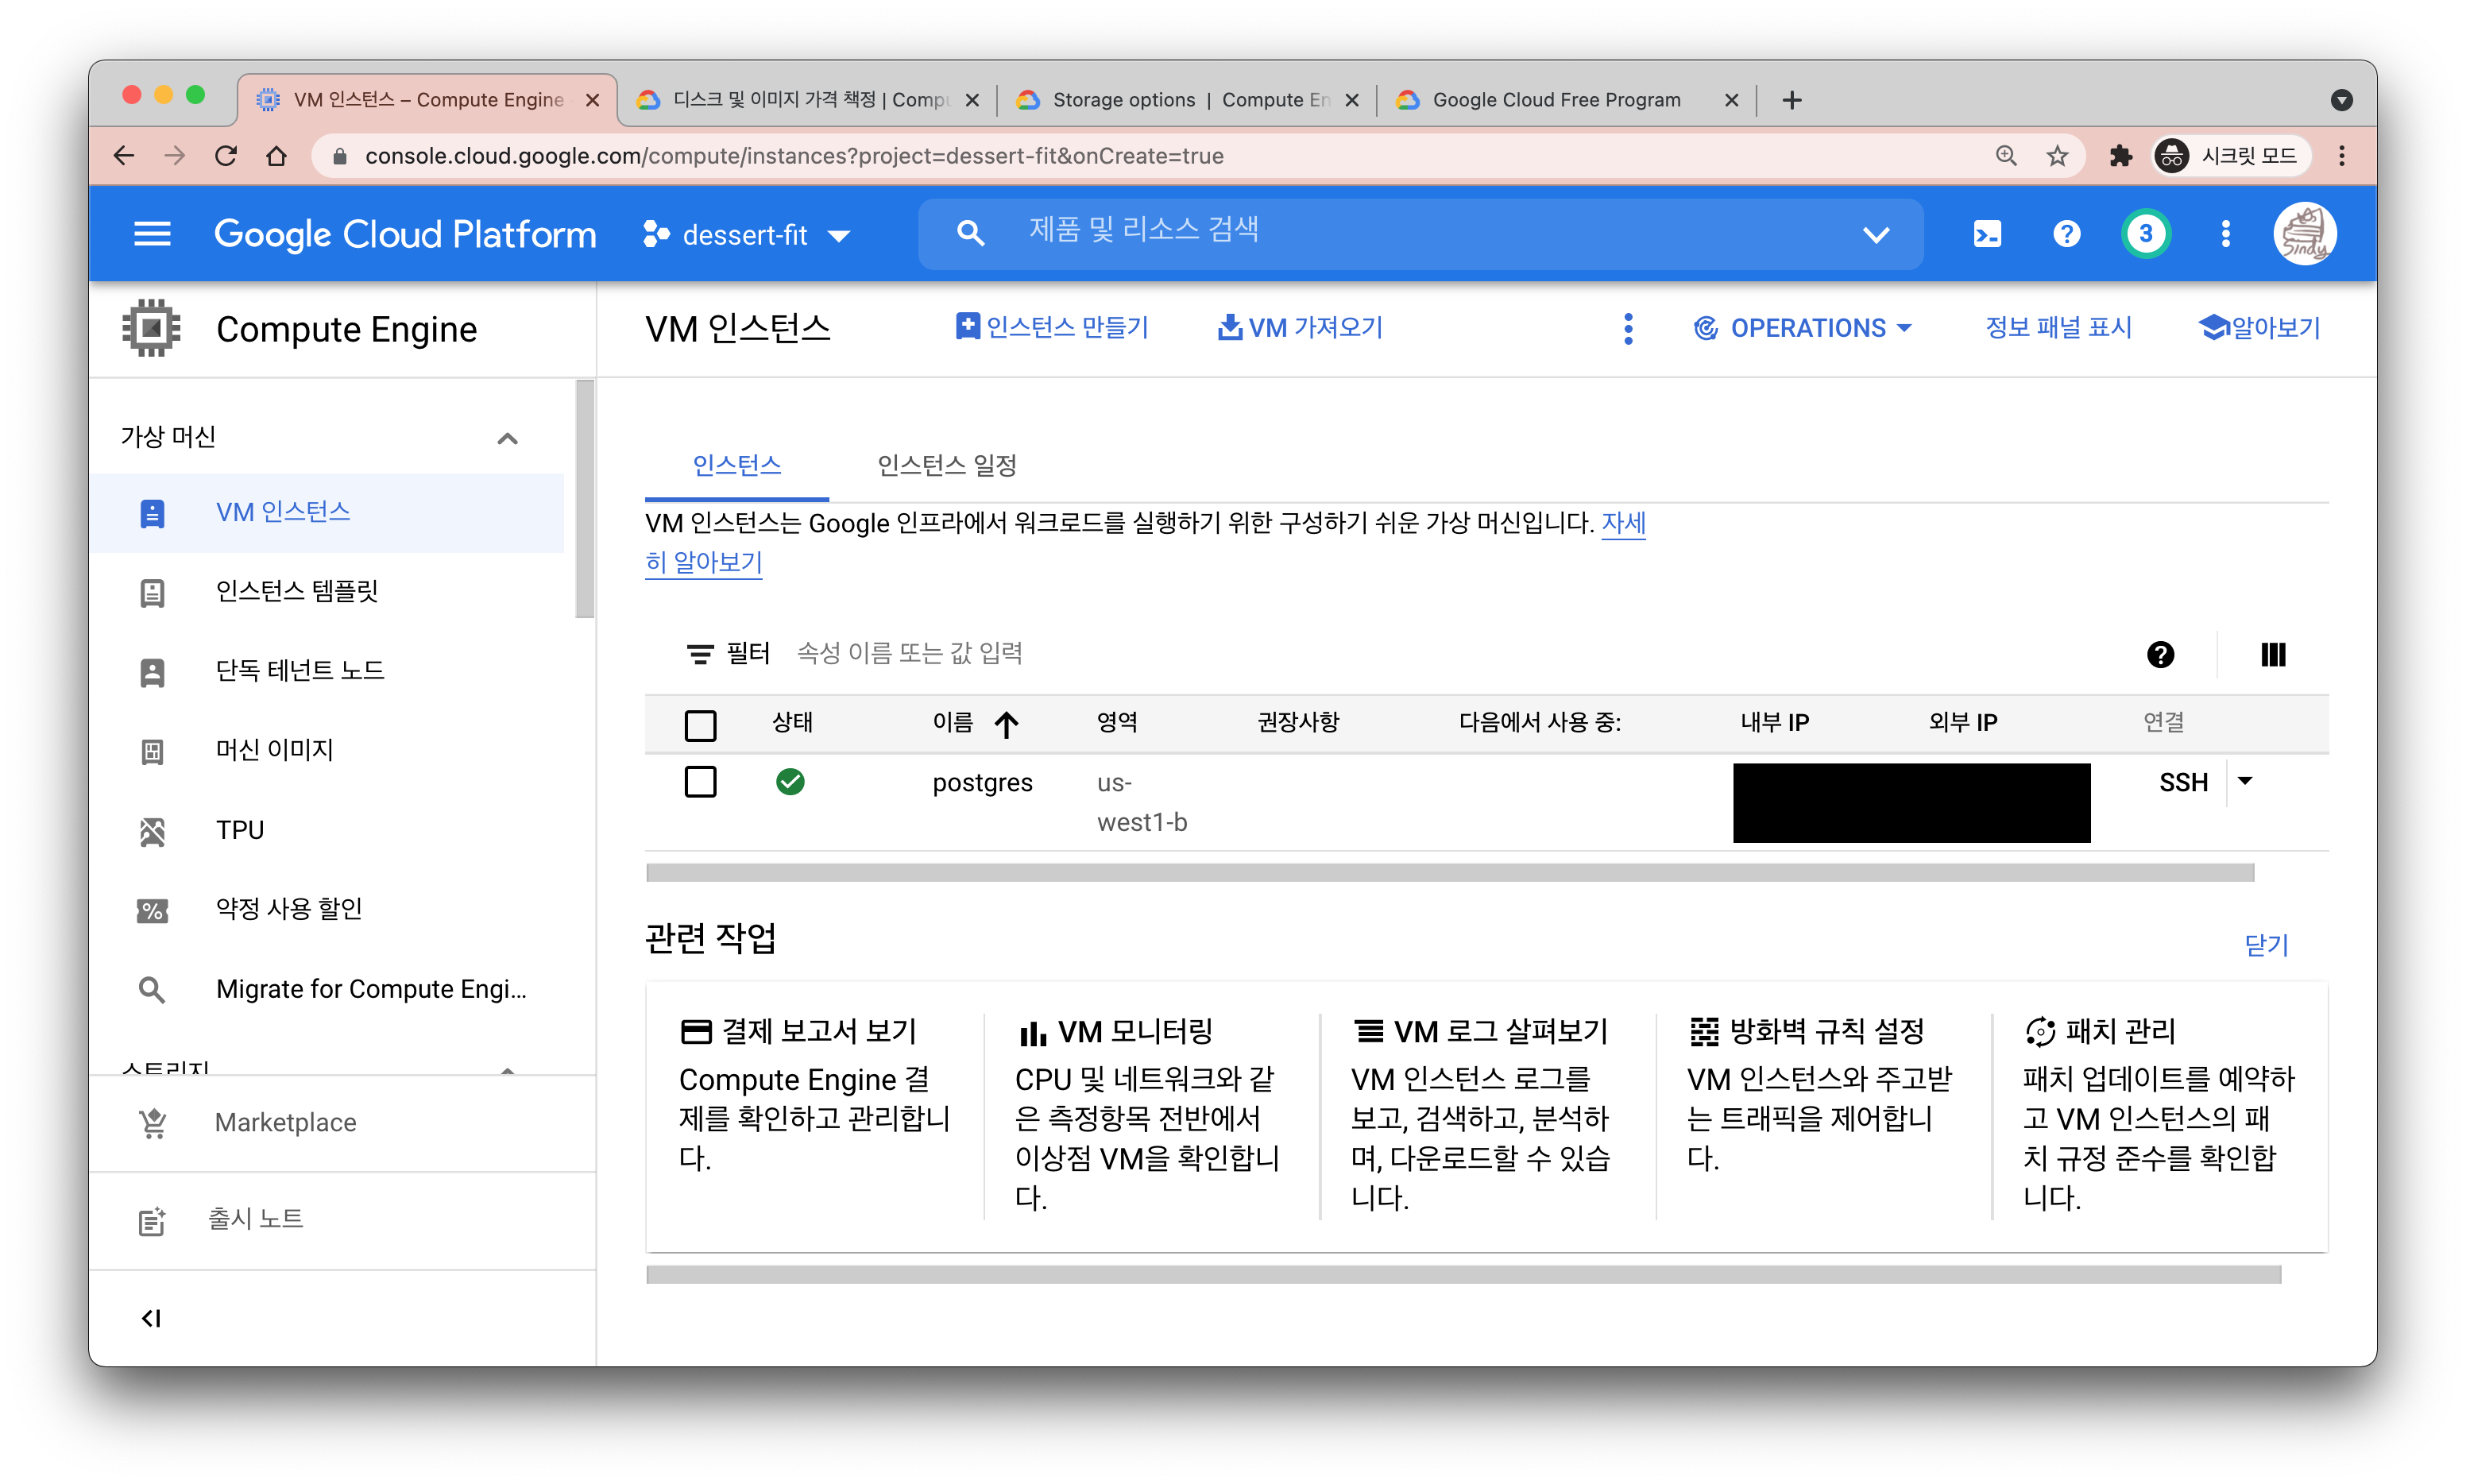This screenshot has width=2466, height=1484.
Task: Click the browser forward arrow
Action: (174, 155)
